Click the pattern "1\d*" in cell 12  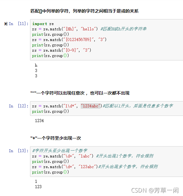coord(69,106)
